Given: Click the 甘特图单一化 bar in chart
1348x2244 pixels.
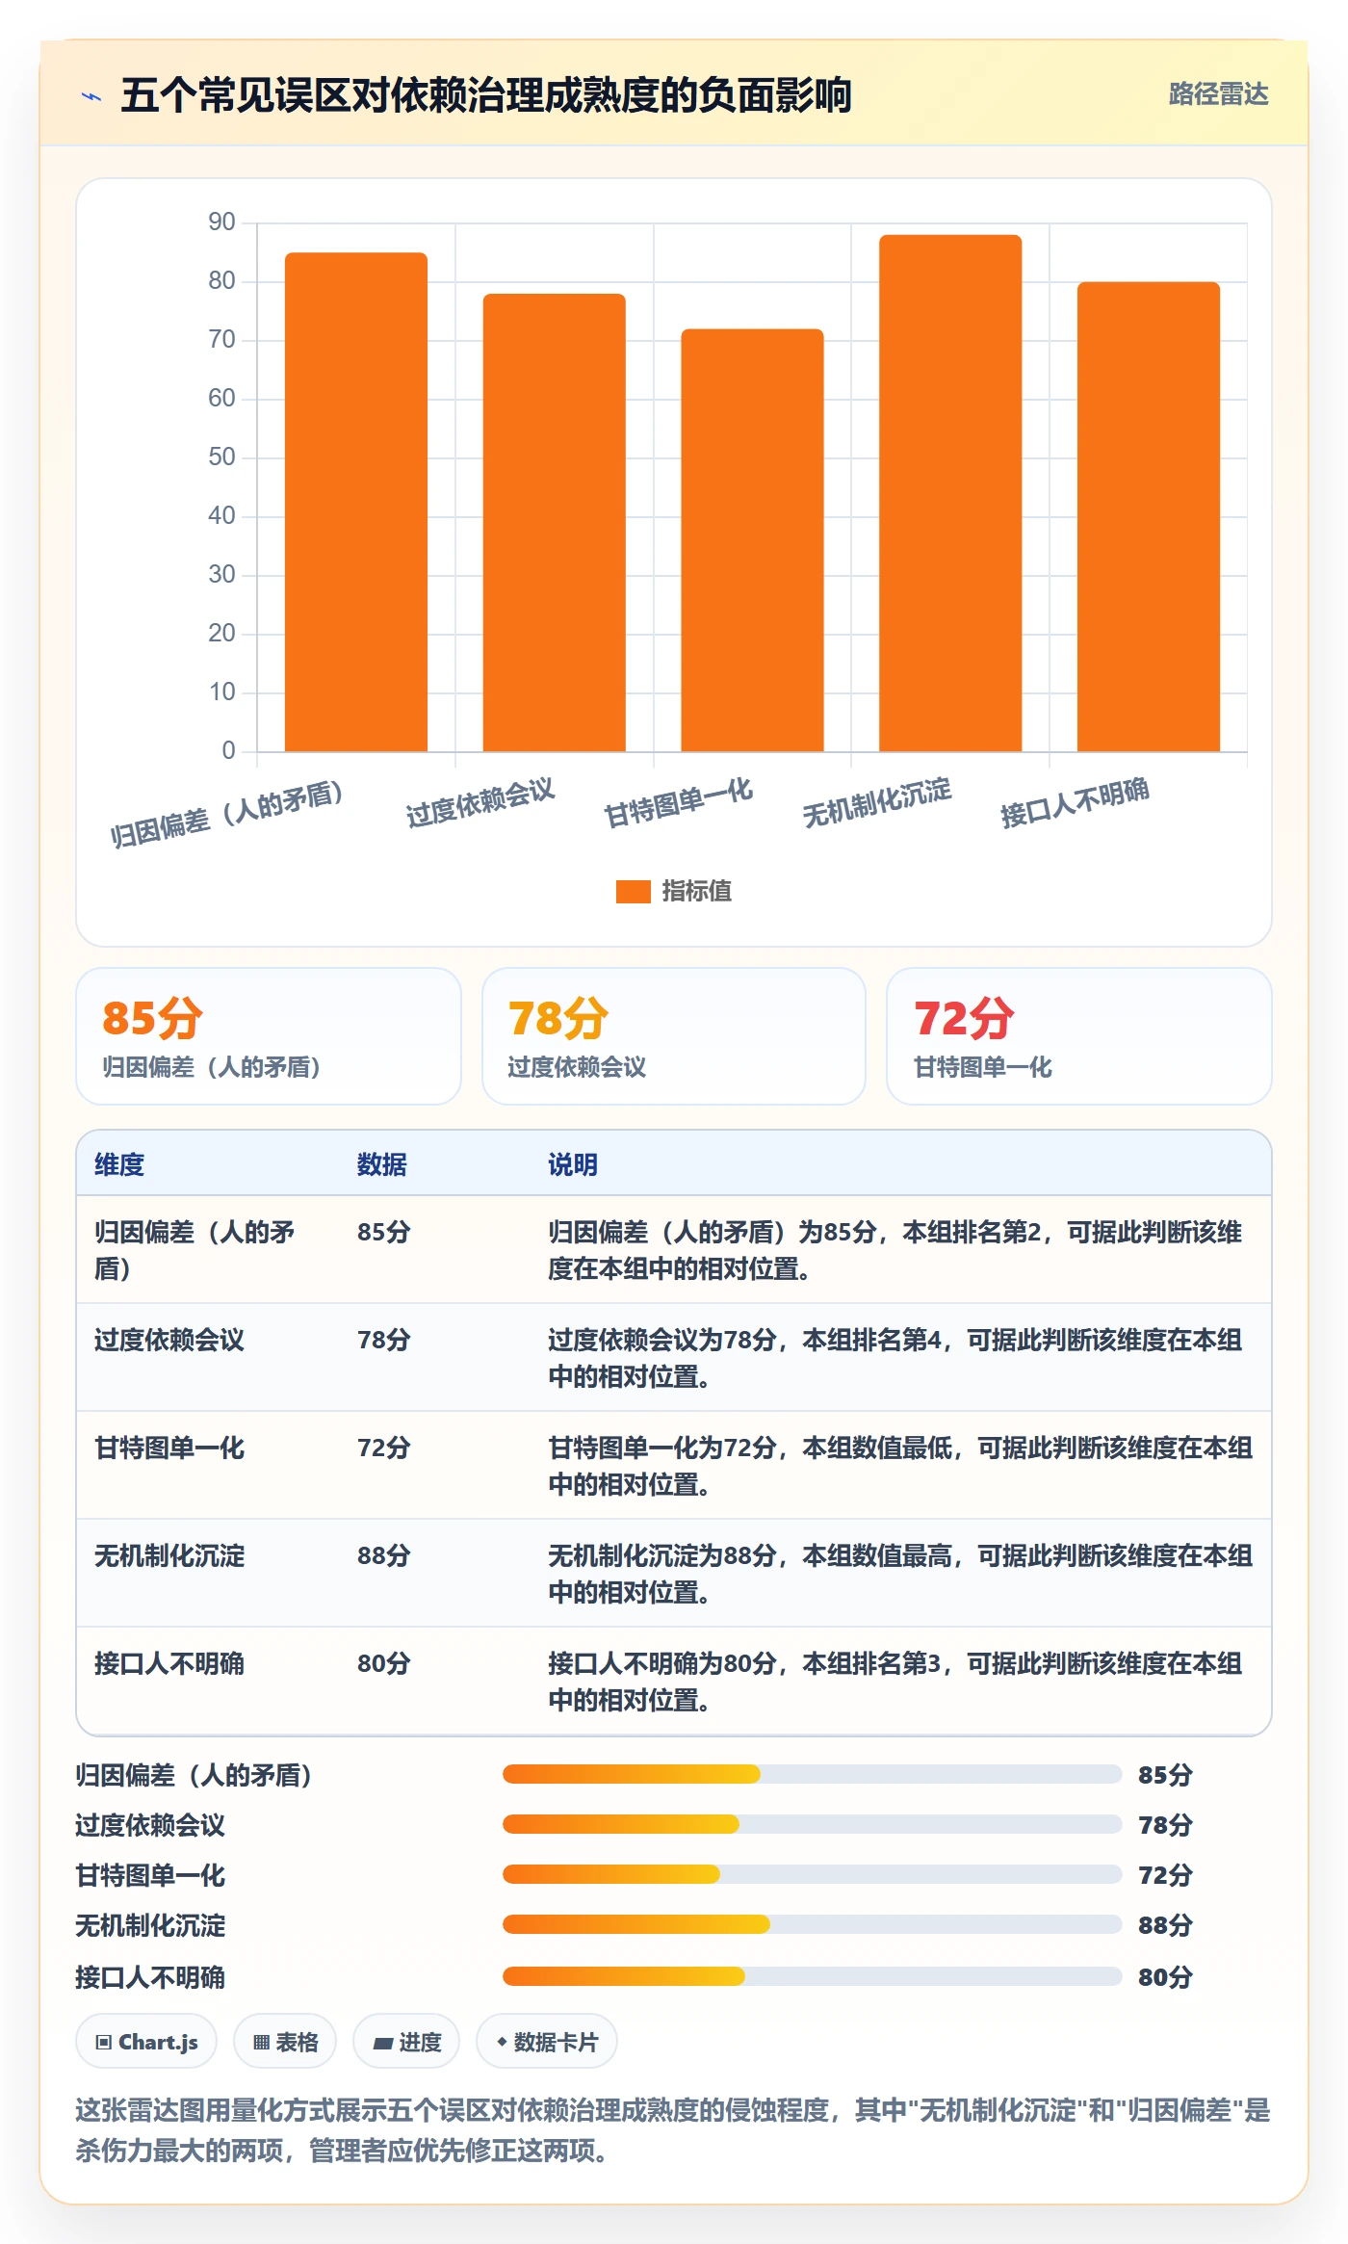Looking at the screenshot, I should click(752, 540).
